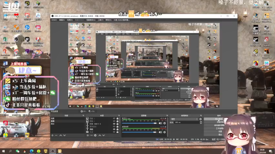Screen dimensions: 275x154
Task: Open the 文件(F) menu
Action: (x=54, y=20)
